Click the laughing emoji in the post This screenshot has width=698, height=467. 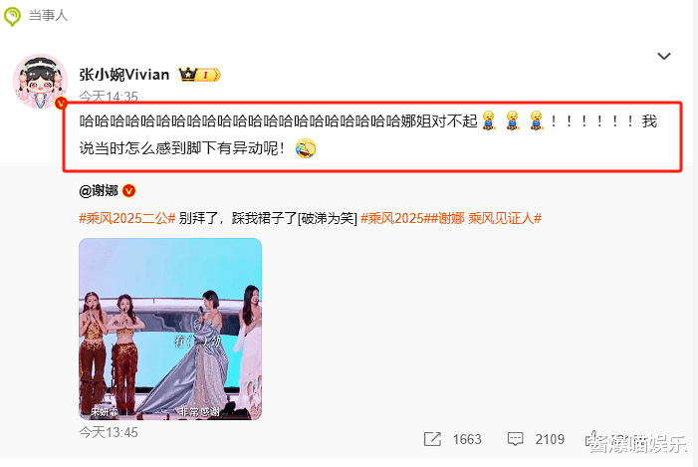coord(306,148)
